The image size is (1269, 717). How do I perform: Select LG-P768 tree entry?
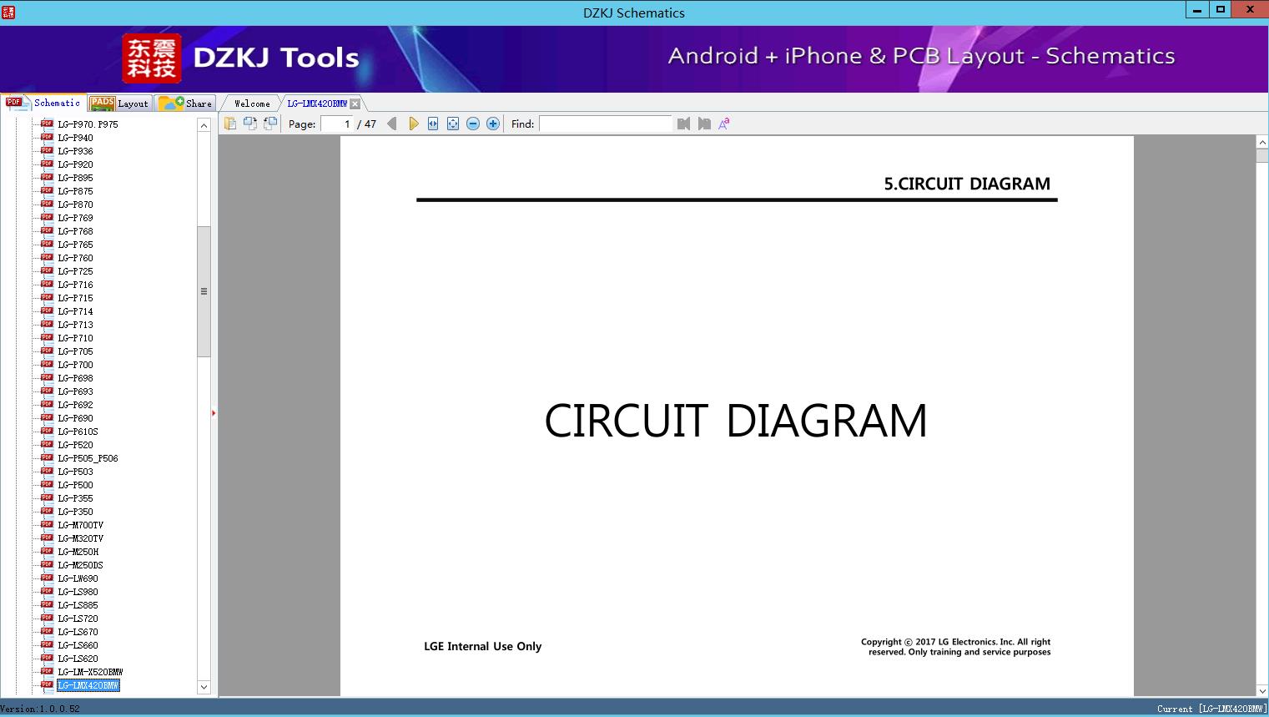(75, 231)
